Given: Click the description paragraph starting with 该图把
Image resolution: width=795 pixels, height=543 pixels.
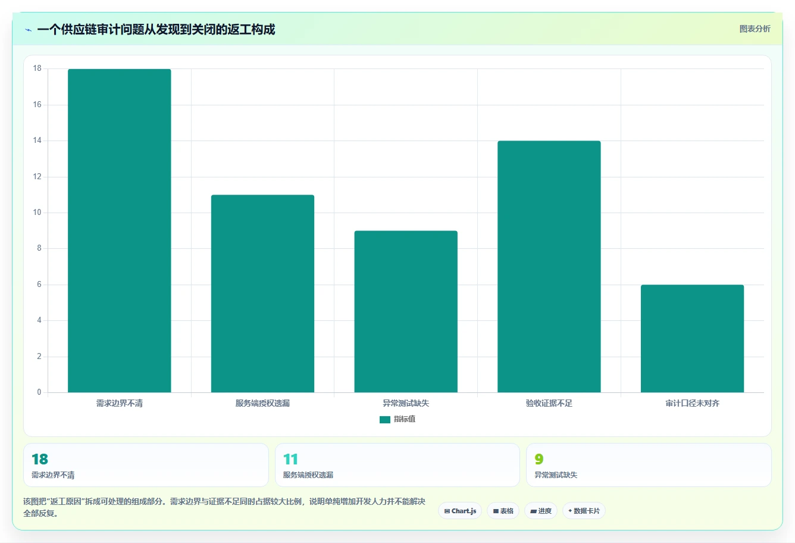Looking at the screenshot, I should point(224,507).
